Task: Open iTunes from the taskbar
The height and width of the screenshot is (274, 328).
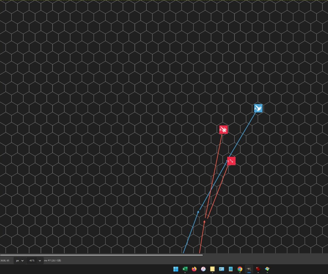Action: pos(203,269)
